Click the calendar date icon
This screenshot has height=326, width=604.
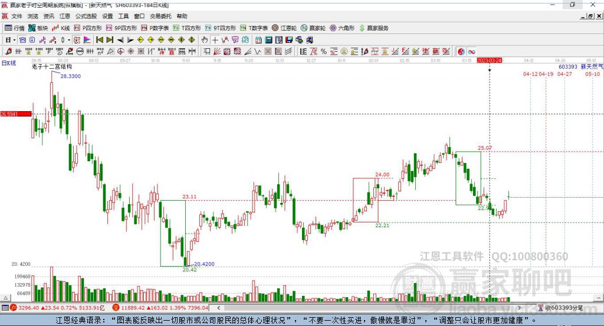click(x=258, y=40)
